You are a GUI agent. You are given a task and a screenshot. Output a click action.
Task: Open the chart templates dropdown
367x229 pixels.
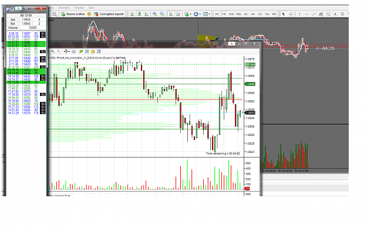click(x=207, y=14)
